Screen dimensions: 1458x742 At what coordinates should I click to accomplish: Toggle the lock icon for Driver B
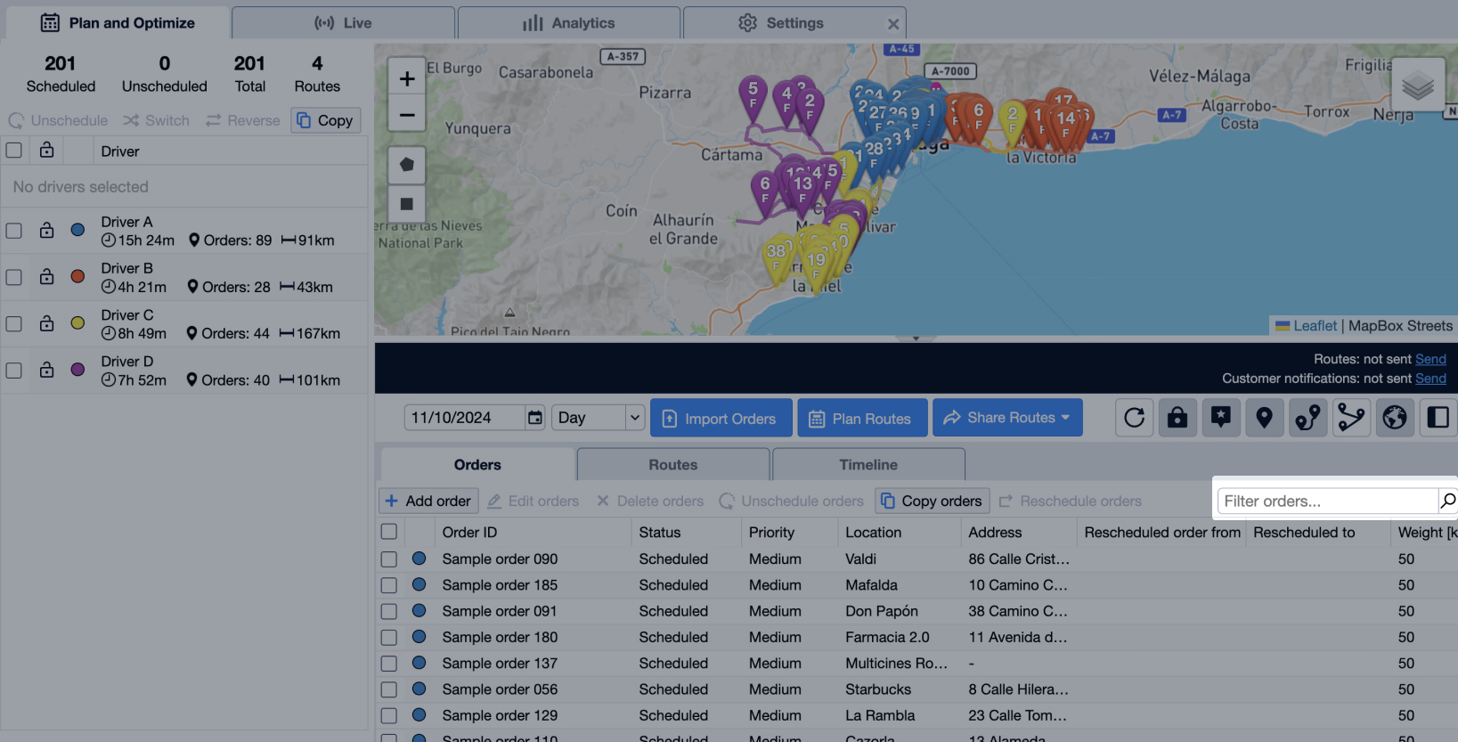(46, 277)
